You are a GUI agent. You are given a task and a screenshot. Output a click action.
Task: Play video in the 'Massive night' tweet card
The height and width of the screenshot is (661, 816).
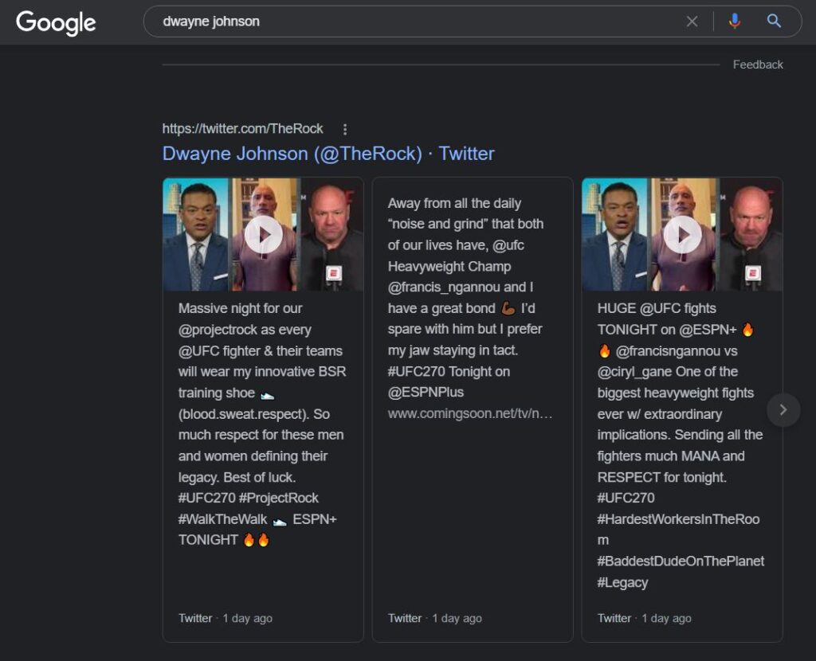tap(264, 235)
